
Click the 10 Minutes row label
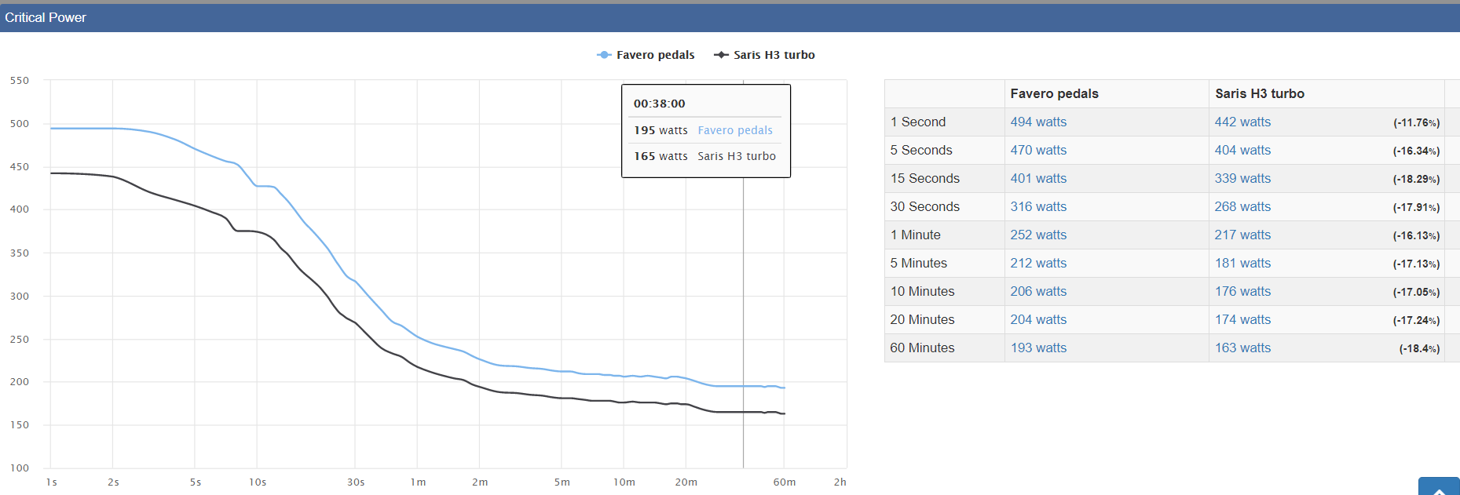tap(923, 291)
